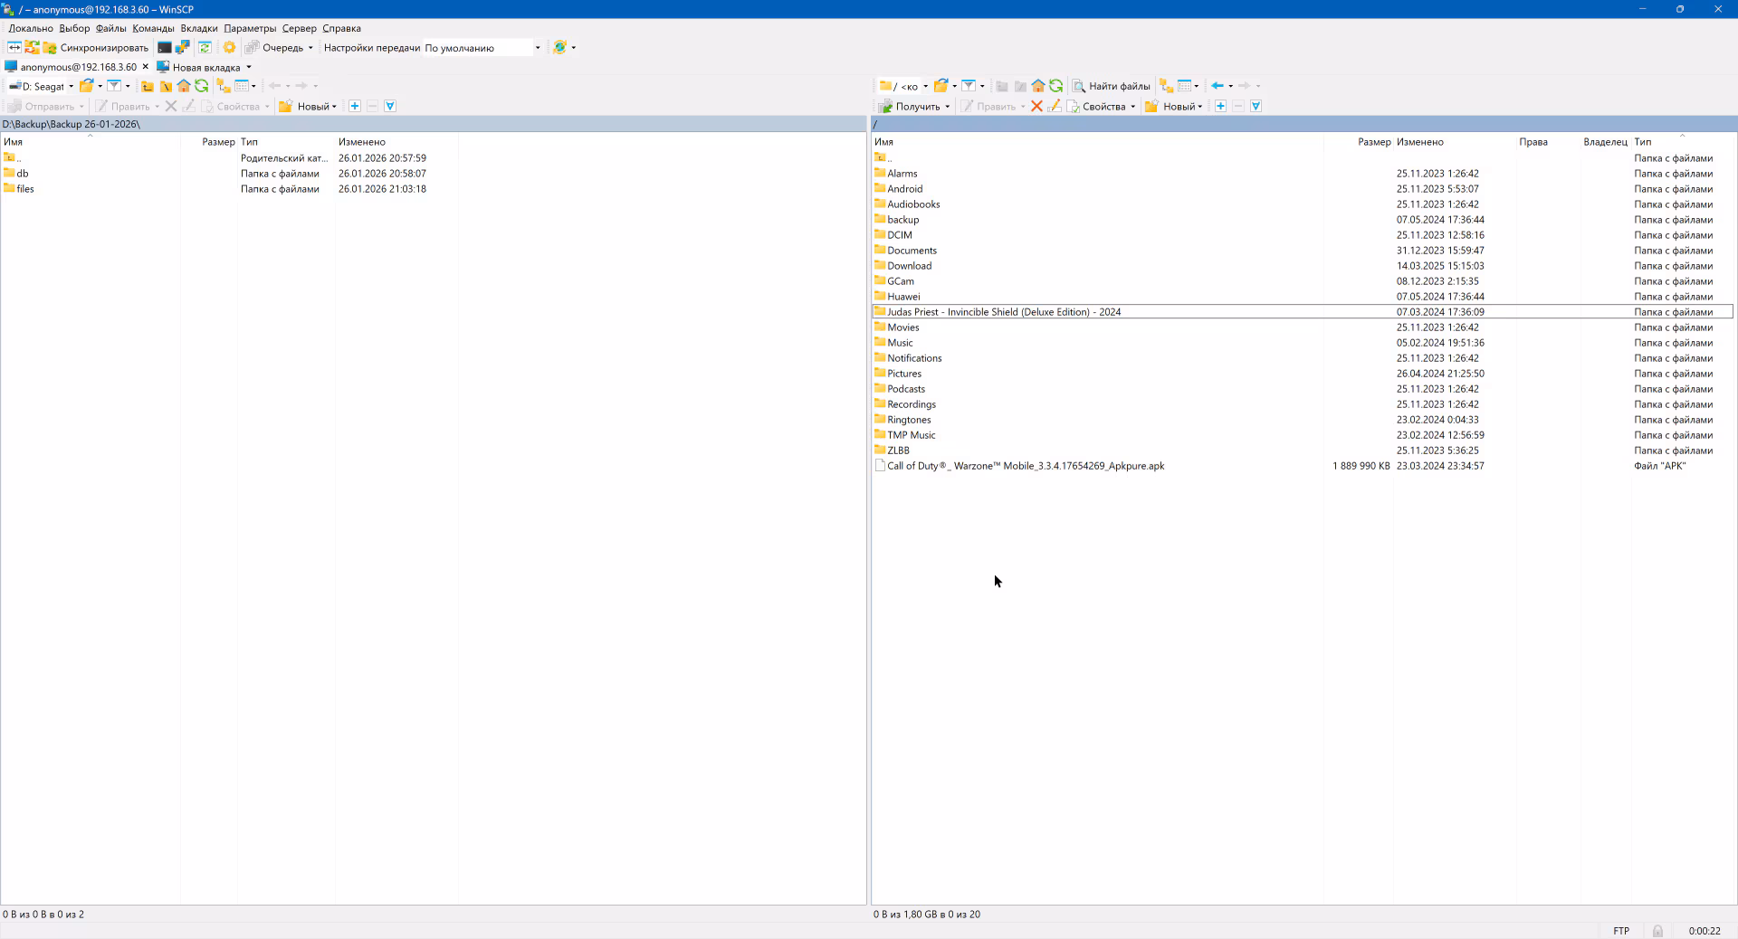Open the Параметры menu
The width and height of the screenshot is (1738, 939).
pyautogui.click(x=250, y=28)
